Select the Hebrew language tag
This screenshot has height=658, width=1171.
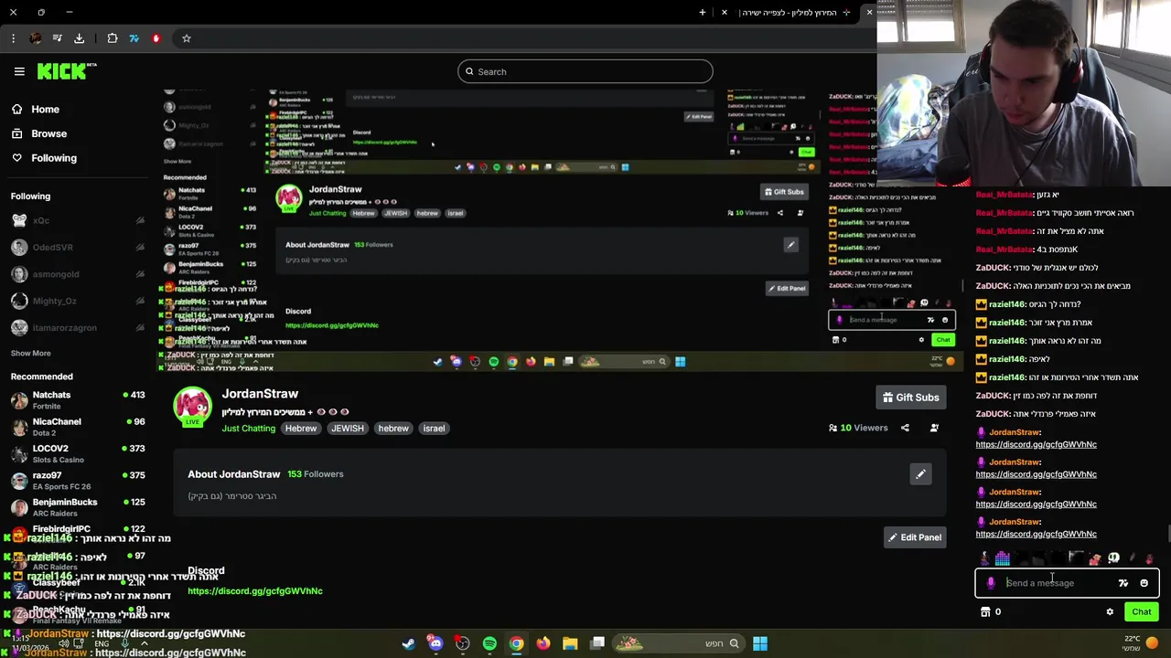[300, 428]
